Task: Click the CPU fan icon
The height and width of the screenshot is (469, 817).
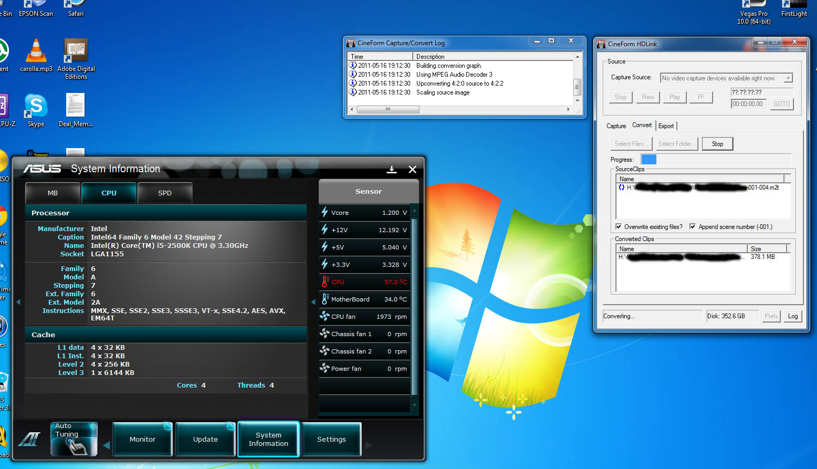Action: point(324,317)
